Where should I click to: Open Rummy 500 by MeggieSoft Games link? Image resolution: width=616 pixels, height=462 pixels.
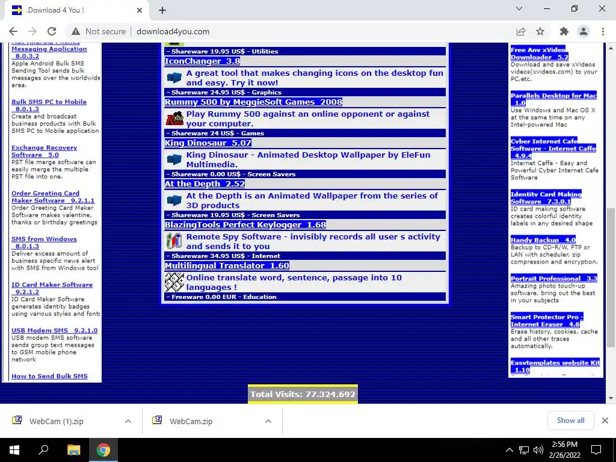tap(253, 102)
